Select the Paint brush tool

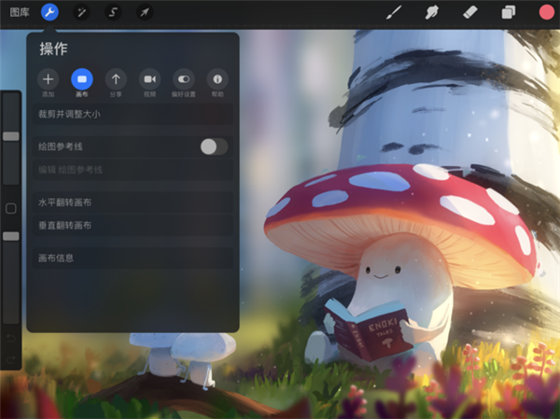(x=394, y=12)
